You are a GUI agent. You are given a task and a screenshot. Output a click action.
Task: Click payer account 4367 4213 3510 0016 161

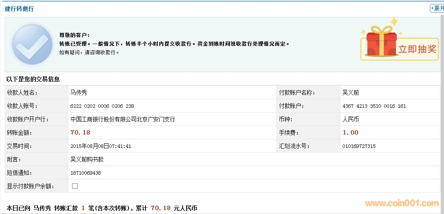click(374, 106)
